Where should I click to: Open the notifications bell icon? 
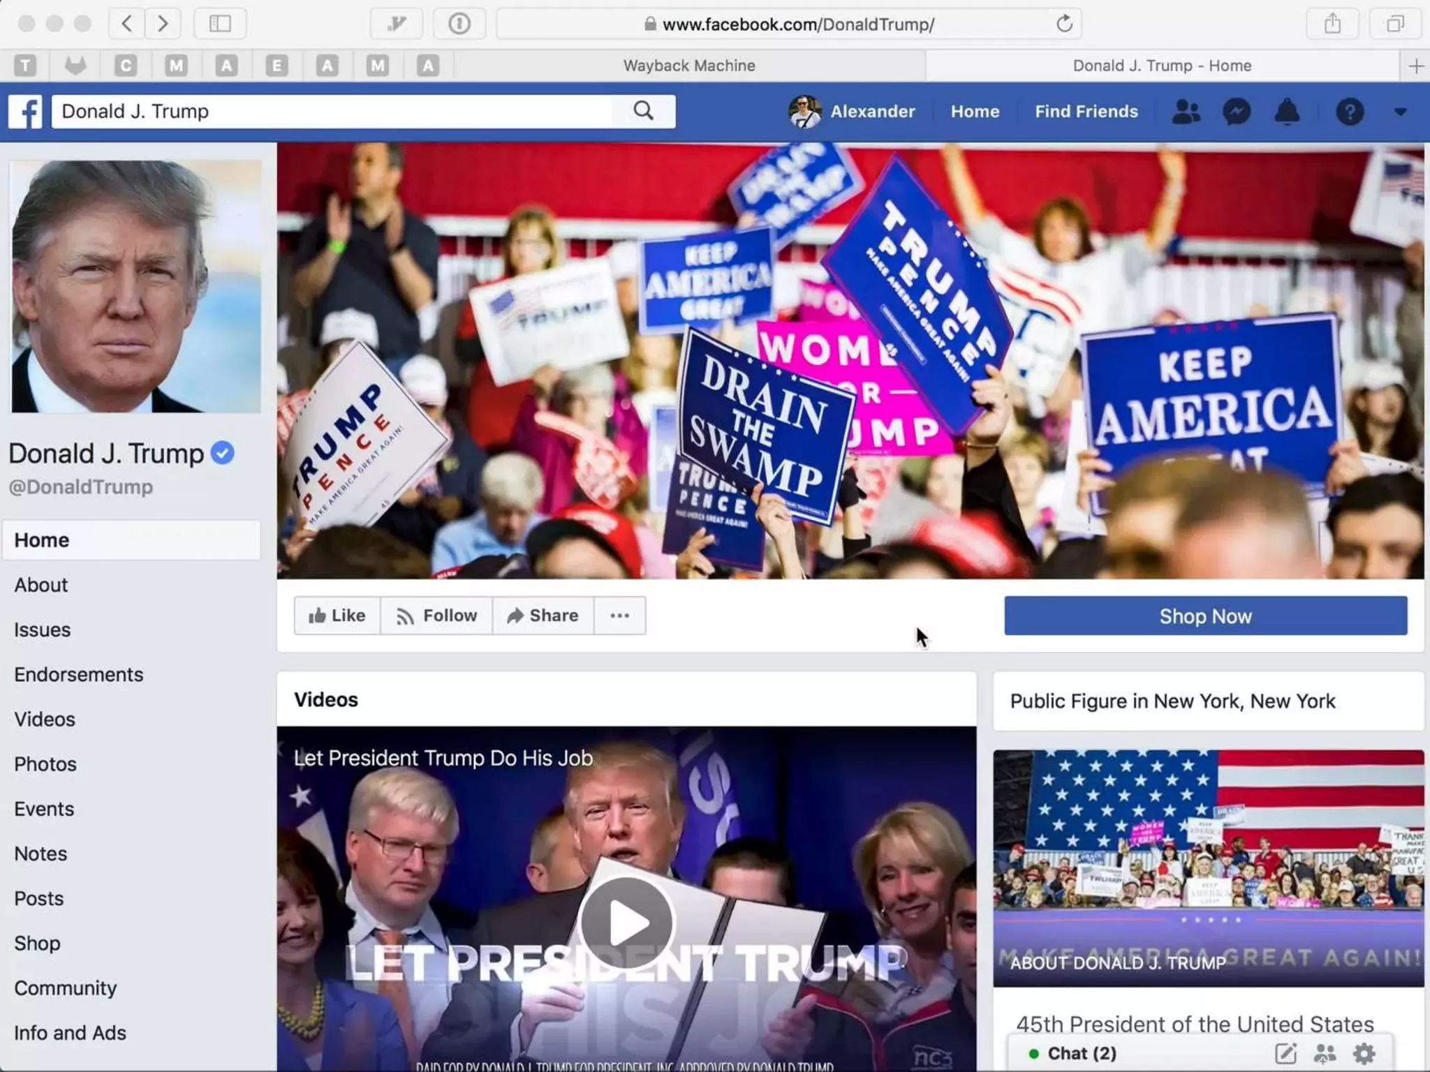[x=1287, y=112]
